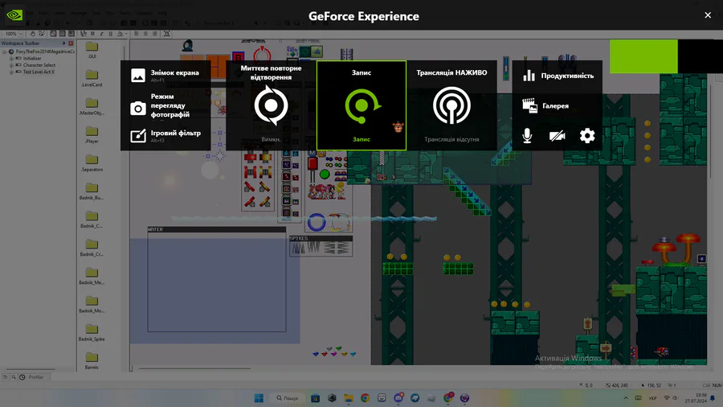Collapse the FoxyTheFox2014Megadrive root node
This screenshot has height=407, width=723.
[x=5, y=51]
